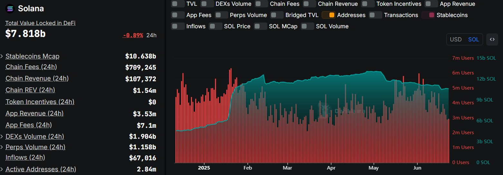This screenshot has width=503, height=175.
Task: Click the App Revenue (24h) label
Action: click(x=34, y=113)
